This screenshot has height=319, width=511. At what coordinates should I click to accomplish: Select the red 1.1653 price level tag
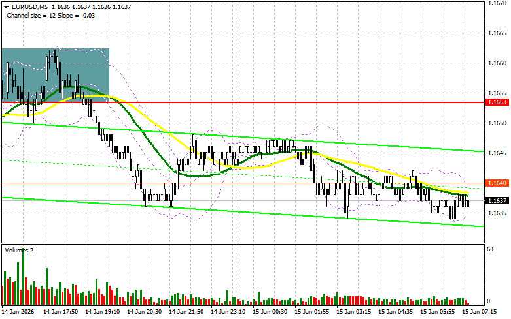497,102
